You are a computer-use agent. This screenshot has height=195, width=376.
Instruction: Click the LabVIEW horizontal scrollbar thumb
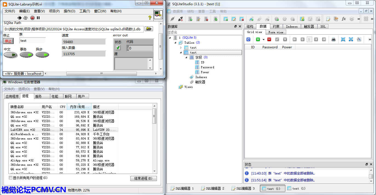click(x=101, y=74)
